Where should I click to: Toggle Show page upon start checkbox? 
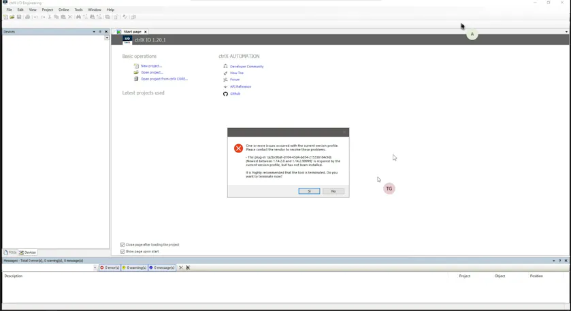click(123, 252)
